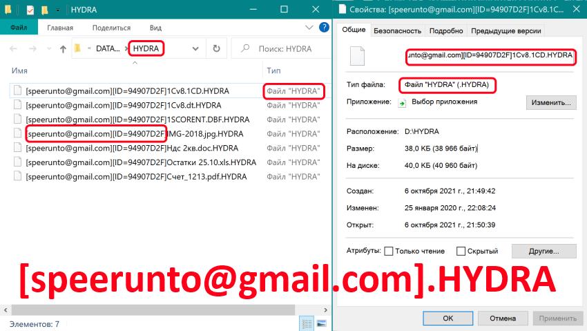This screenshot has height=331, width=587.
Task: Enable the 'Только чтение' checkbox
Action: [x=389, y=252]
